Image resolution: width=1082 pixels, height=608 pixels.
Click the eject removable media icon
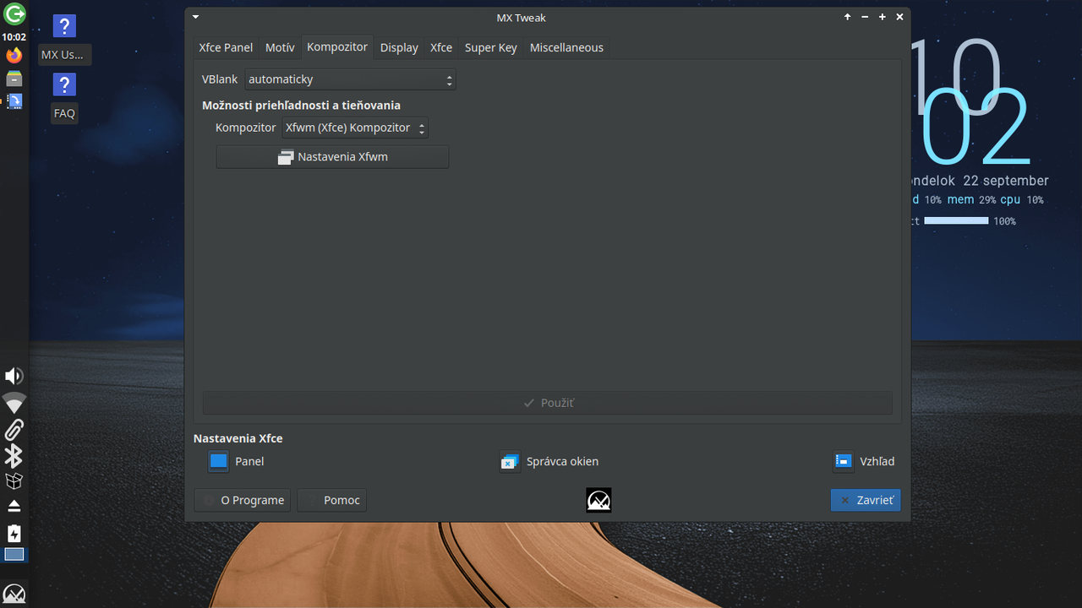pos(14,507)
